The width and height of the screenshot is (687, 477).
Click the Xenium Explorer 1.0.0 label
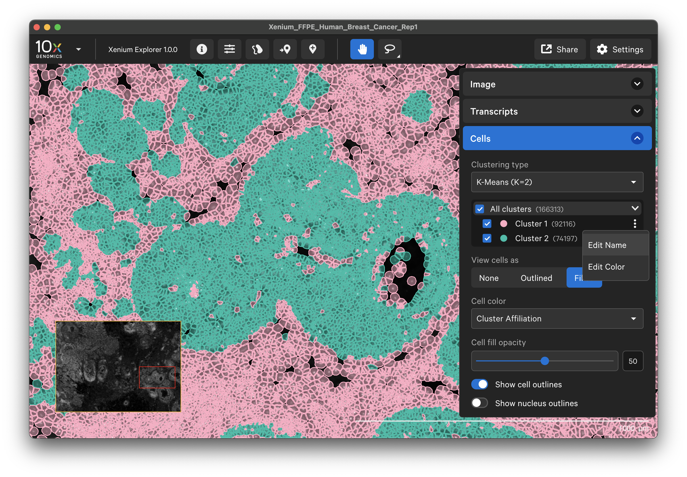pyautogui.click(x=143, y=49)
